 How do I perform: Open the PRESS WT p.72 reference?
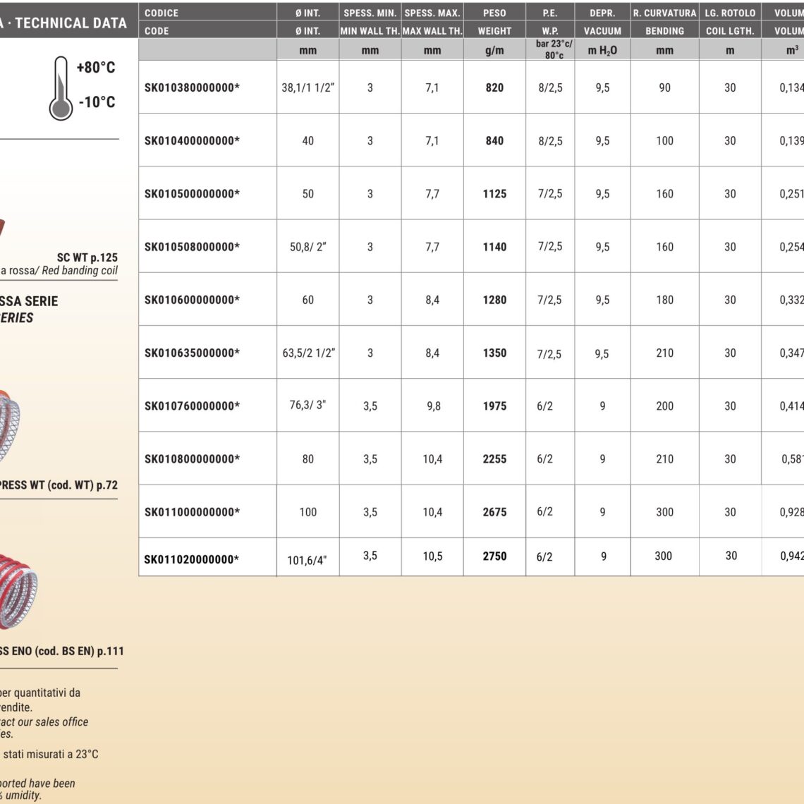(58, 485)
